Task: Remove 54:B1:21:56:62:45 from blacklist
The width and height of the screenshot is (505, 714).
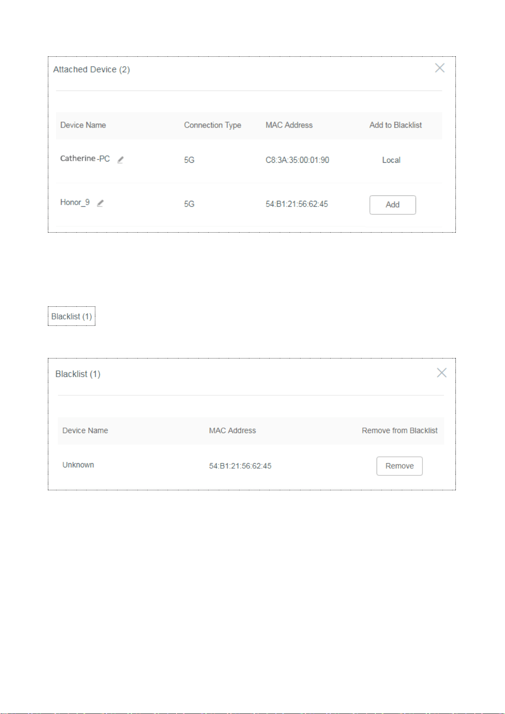Action: (400, 466)
